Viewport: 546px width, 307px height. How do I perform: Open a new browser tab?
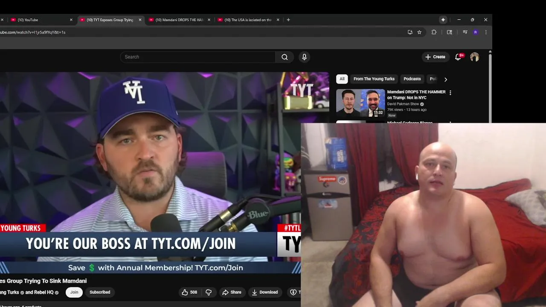click(288, 20)
